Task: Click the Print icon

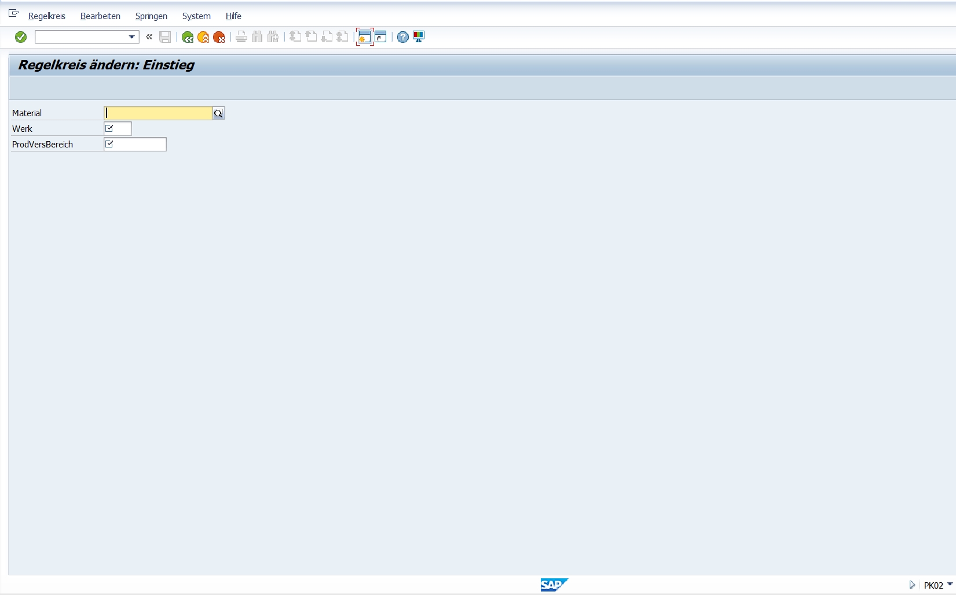Action: tap(241, 37)
